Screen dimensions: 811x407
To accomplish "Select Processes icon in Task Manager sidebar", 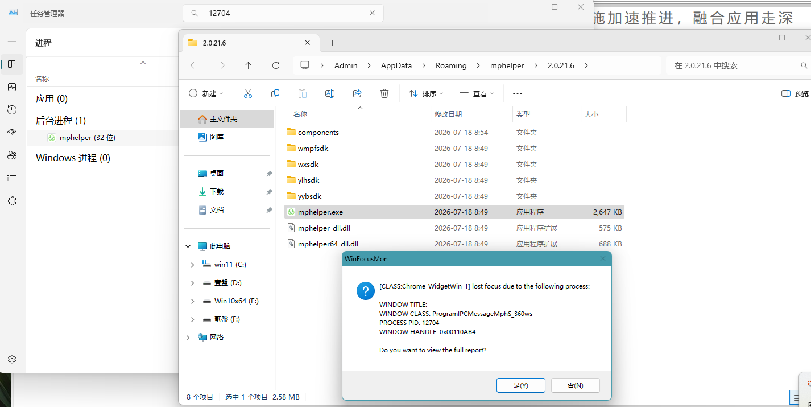I will click(12, 64).
